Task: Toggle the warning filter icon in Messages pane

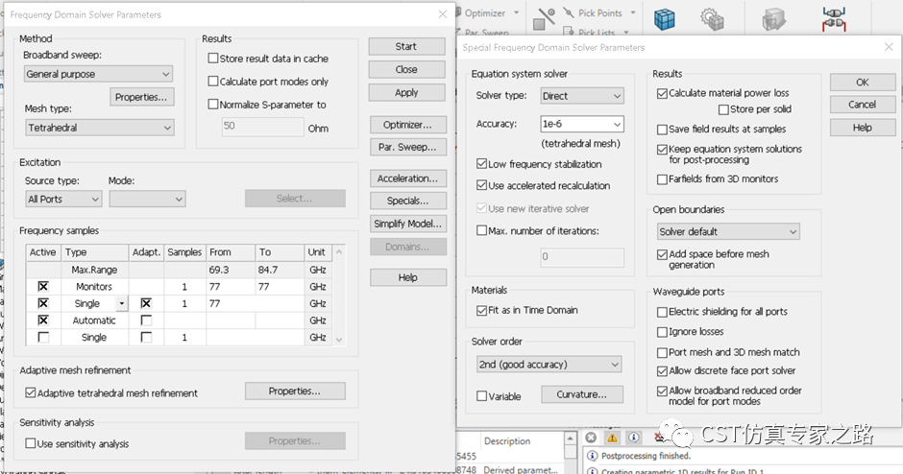Action: (612, 438)
